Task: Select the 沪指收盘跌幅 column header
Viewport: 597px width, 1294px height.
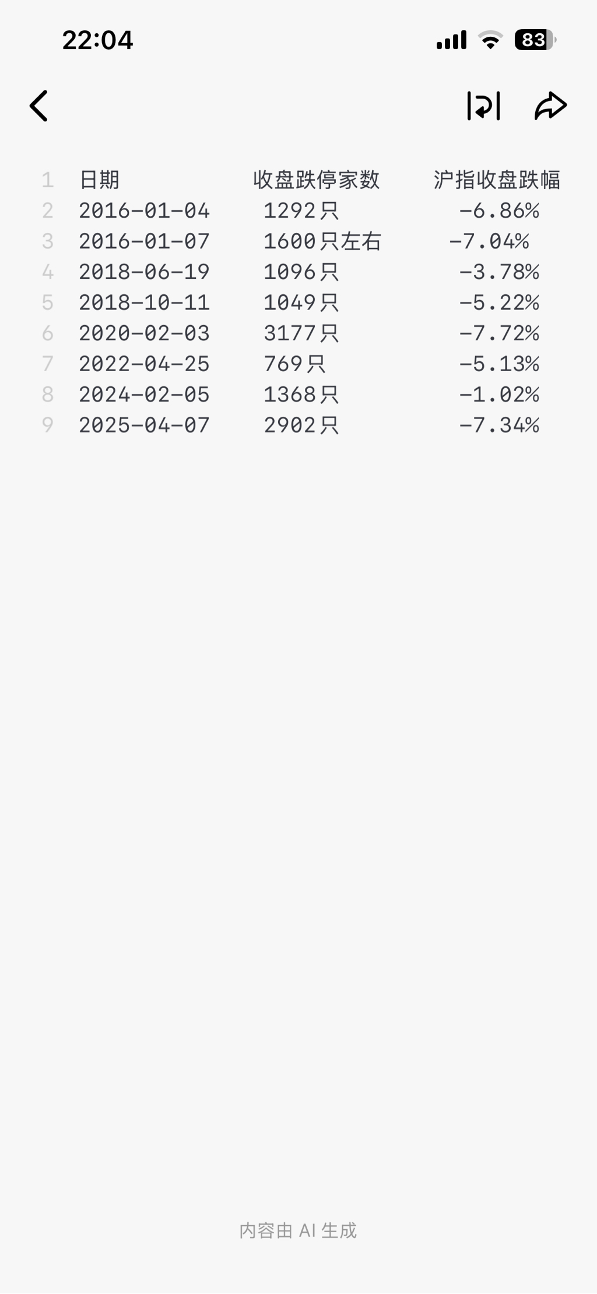Action: click(497, 180)
